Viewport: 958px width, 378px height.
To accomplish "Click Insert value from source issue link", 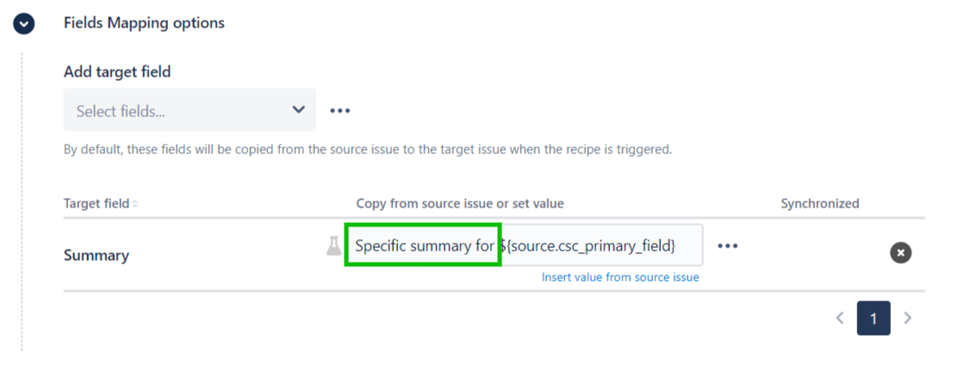I will pos(620,277).
